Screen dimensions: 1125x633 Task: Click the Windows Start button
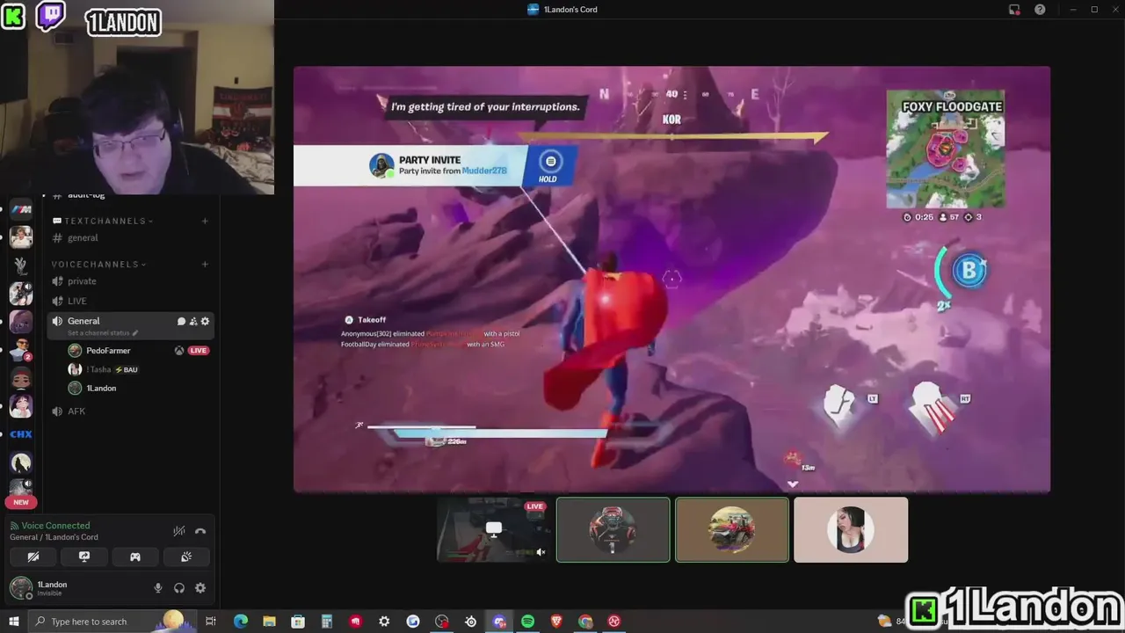pyautogui.click(x=14, y=622)
